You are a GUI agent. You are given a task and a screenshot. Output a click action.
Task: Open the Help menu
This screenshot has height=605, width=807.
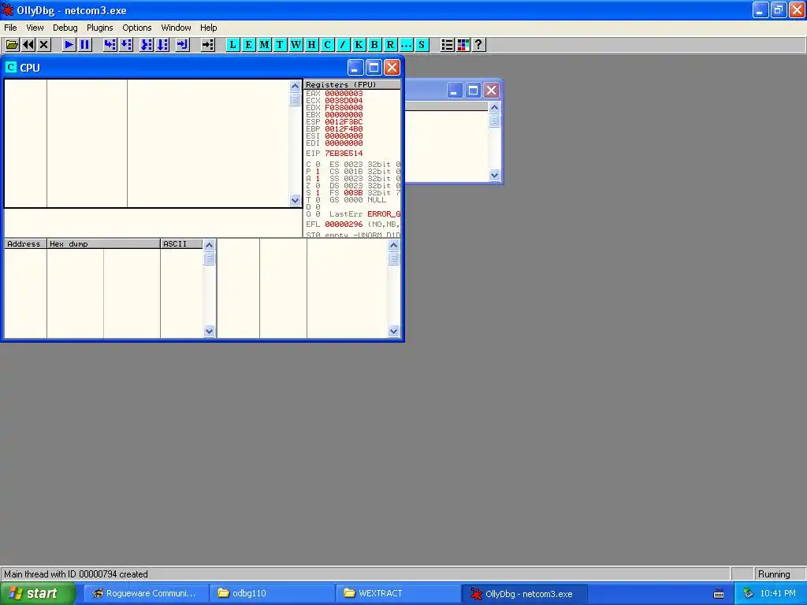click(x=208, y=28)
